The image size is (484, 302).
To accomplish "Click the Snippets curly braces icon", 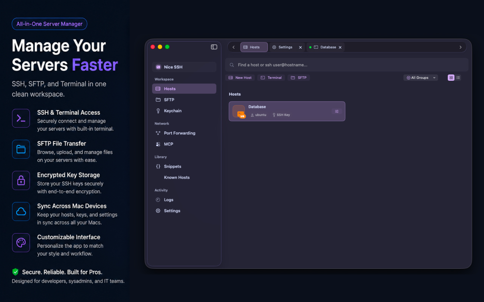I will click(158, 166).
